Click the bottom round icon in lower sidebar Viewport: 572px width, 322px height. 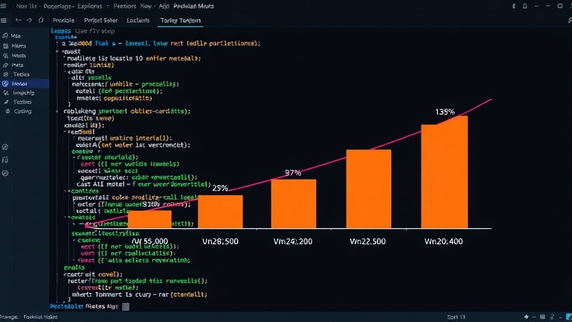pyautogui.click(x=5, y=173)
